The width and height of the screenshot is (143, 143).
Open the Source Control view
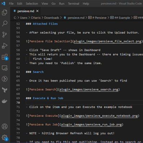pos(5,35)
